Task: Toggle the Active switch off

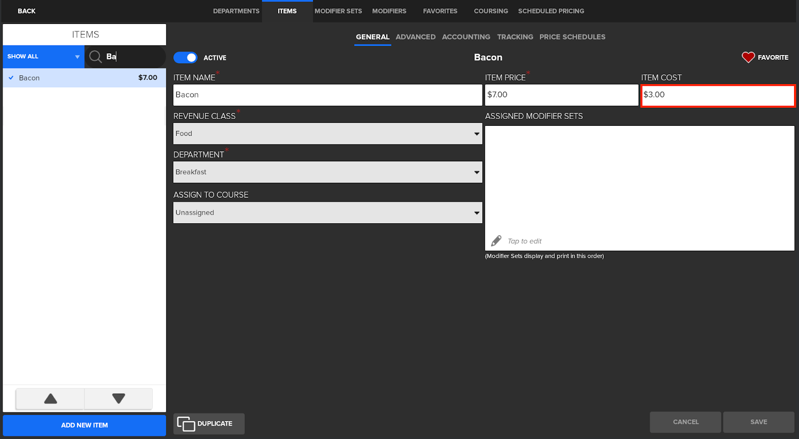Action: [185, 58]
